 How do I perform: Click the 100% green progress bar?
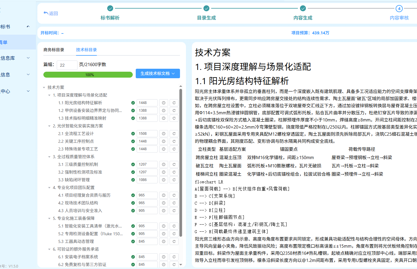coord(88,75)
